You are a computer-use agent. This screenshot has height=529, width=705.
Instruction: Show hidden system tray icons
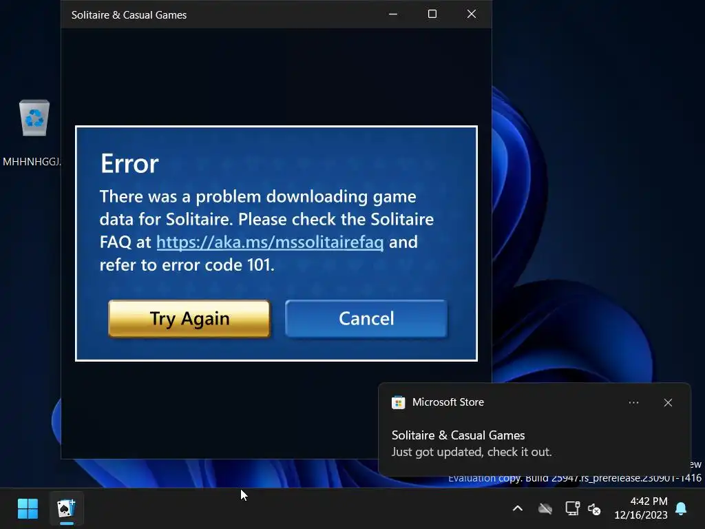click(x=518, y=509)
